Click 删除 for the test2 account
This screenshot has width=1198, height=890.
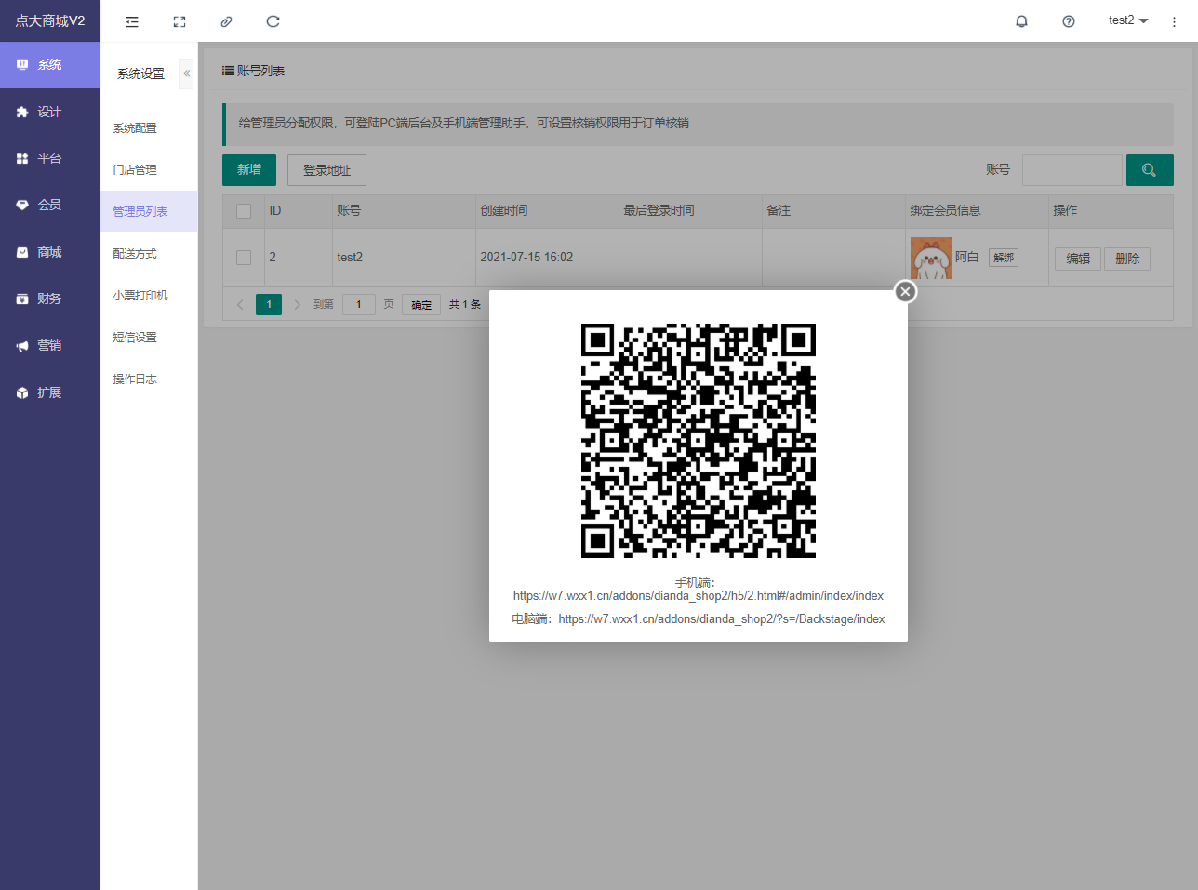1127,259
